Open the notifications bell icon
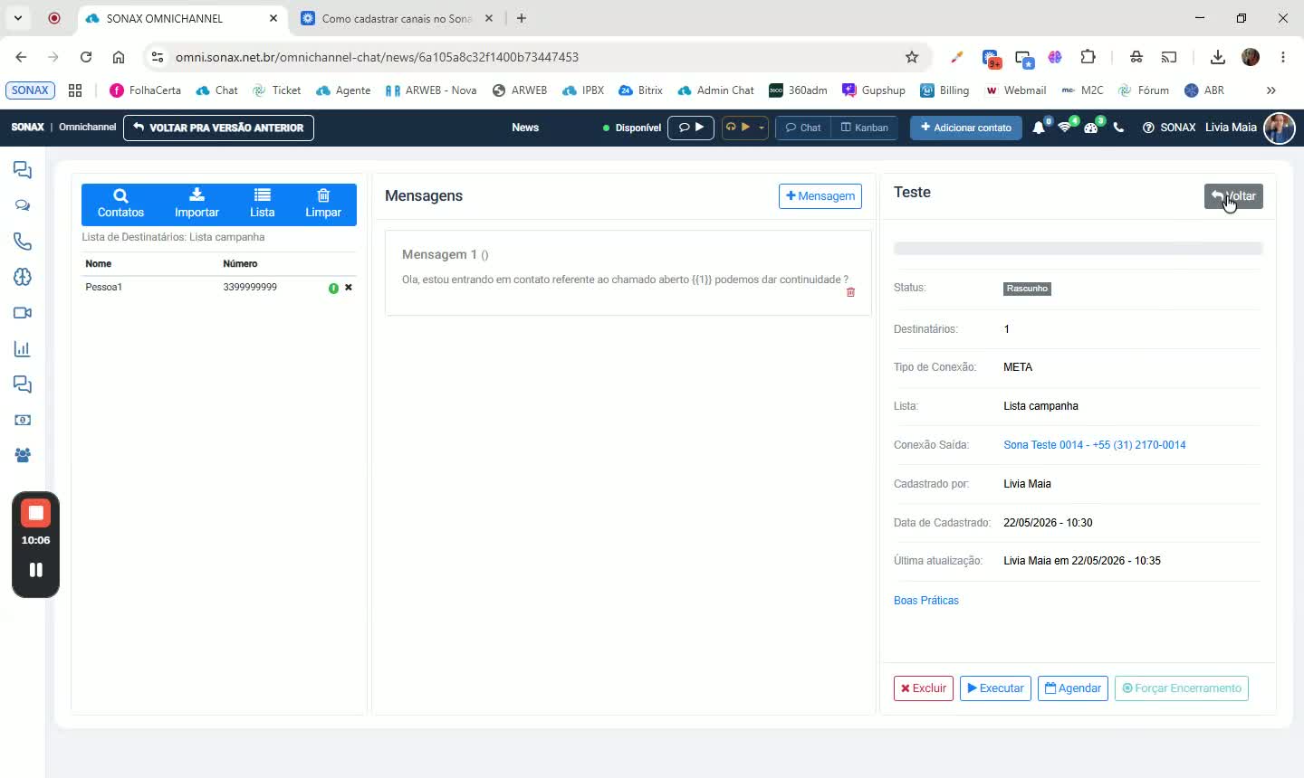The image size is (1304, 778). click(1039, 128)
